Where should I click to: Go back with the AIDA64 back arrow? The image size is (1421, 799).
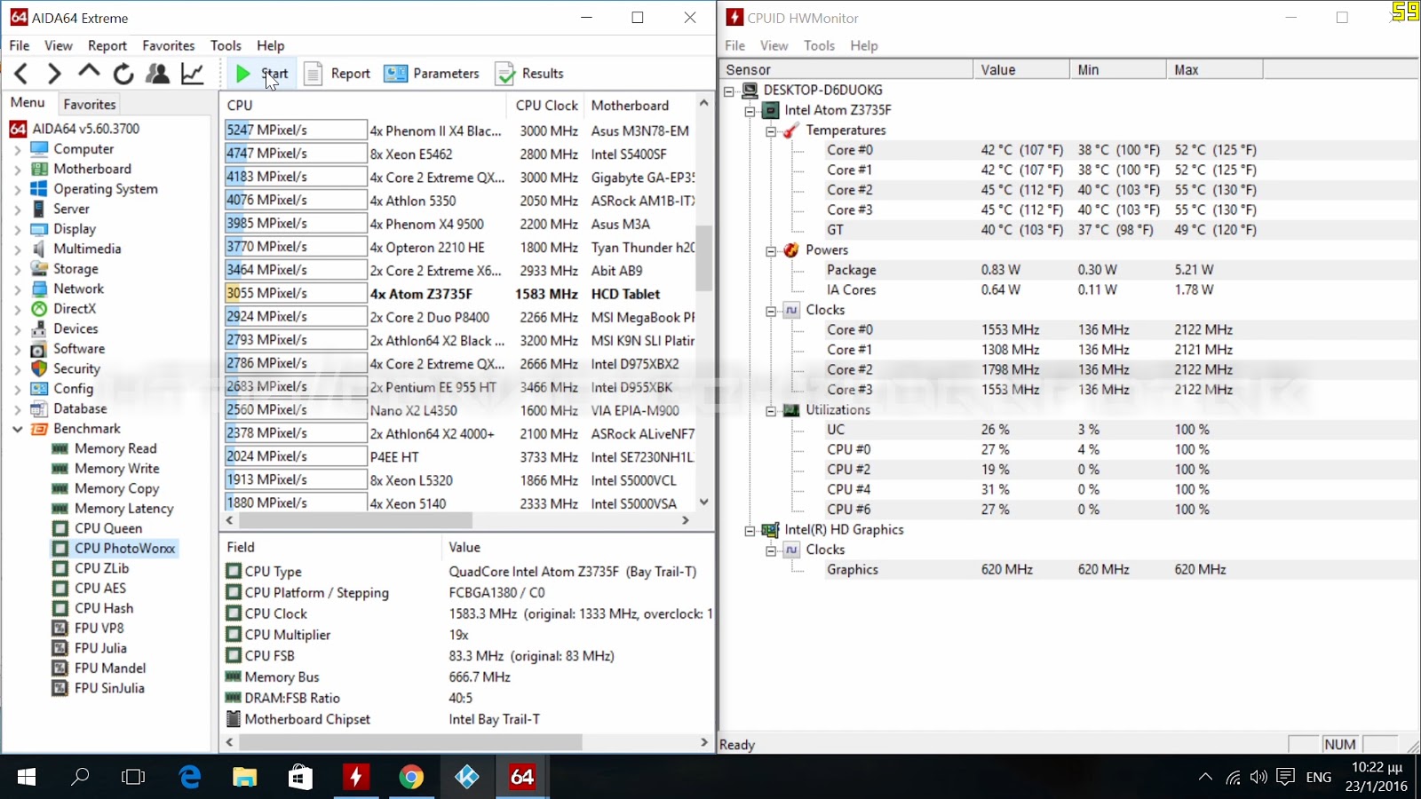pyautogui.click(x=22, y=74)
